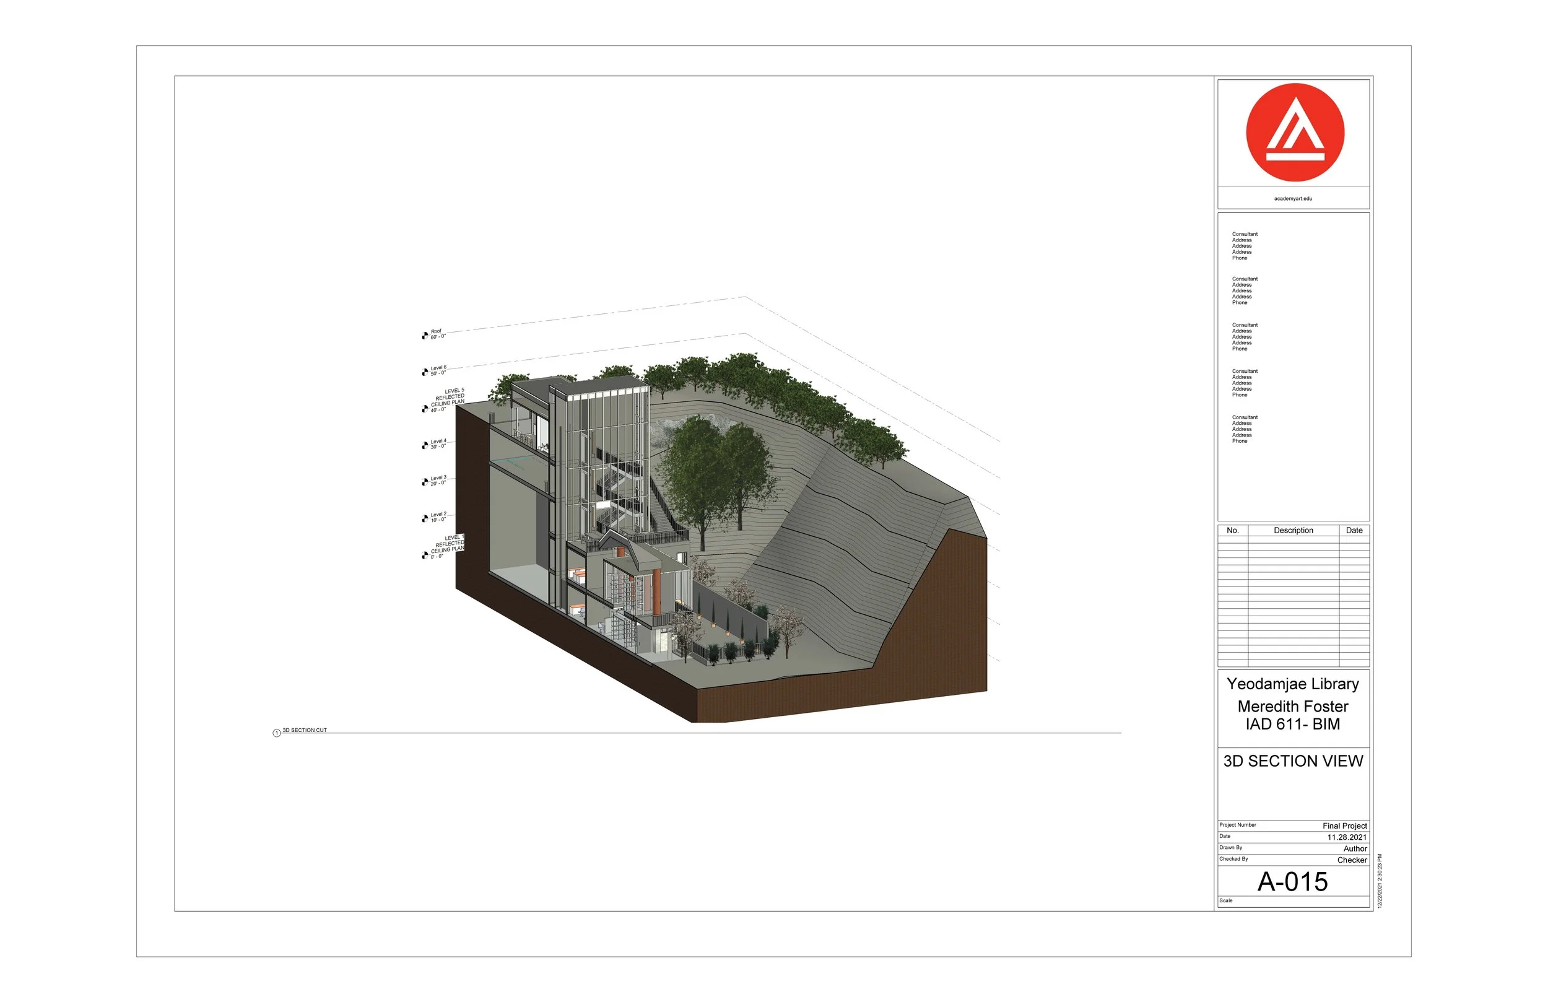
Task: Select the Level 3 elevation marker
Action: coord(425,482)
